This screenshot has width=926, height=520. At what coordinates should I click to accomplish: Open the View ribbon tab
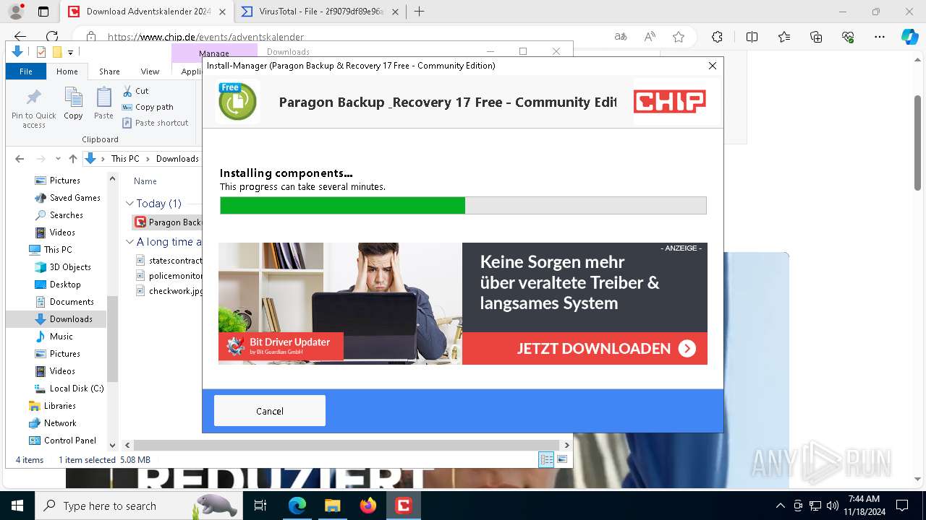[x=150, y=71]
